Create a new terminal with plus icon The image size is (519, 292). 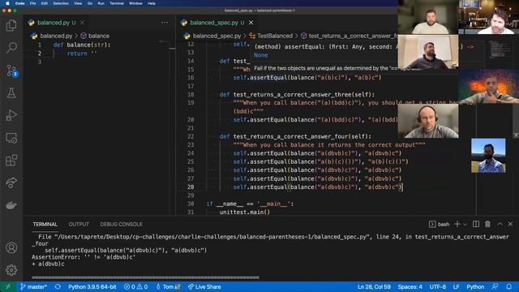coord(457,224)
